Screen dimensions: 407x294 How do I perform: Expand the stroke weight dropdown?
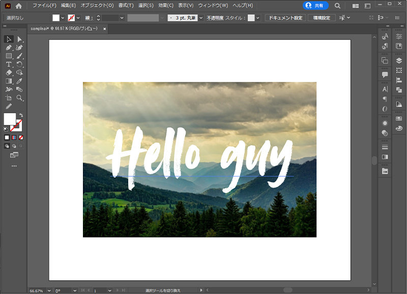[122, 18]
